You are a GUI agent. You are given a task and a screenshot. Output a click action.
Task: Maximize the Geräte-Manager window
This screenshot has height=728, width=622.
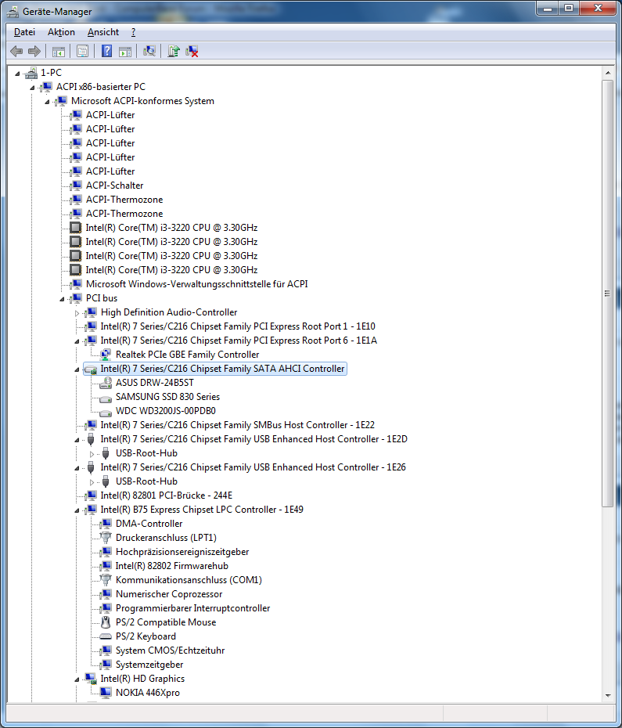569,9
